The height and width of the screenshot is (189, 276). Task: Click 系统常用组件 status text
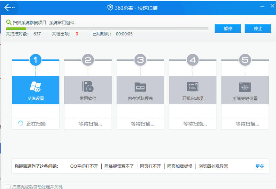62,23
